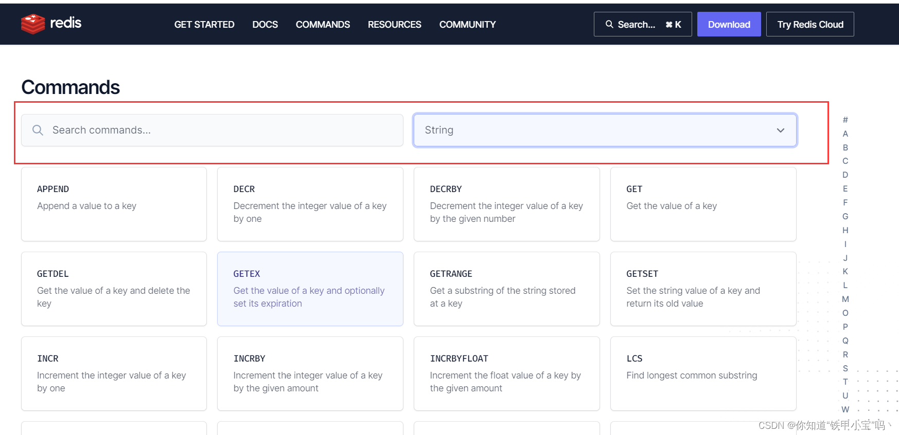The width and height of the screenshot is (899, 435).
Task: Open the GETRANGE command card
Action: tap(507, 289)
